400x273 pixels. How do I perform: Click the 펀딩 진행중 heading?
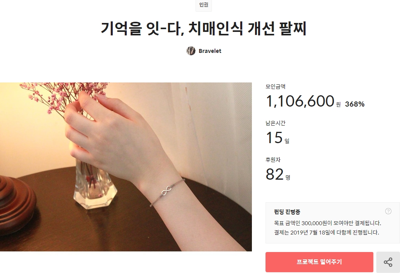pos(287,212)
